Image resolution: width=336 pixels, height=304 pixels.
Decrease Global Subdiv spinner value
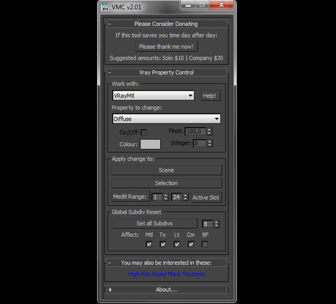[216, 226]
